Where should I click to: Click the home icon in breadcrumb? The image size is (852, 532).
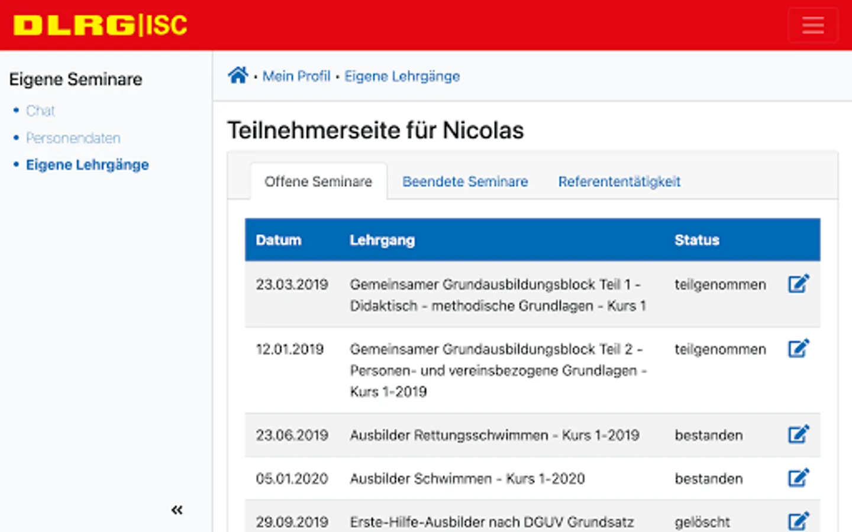[238, 76]
